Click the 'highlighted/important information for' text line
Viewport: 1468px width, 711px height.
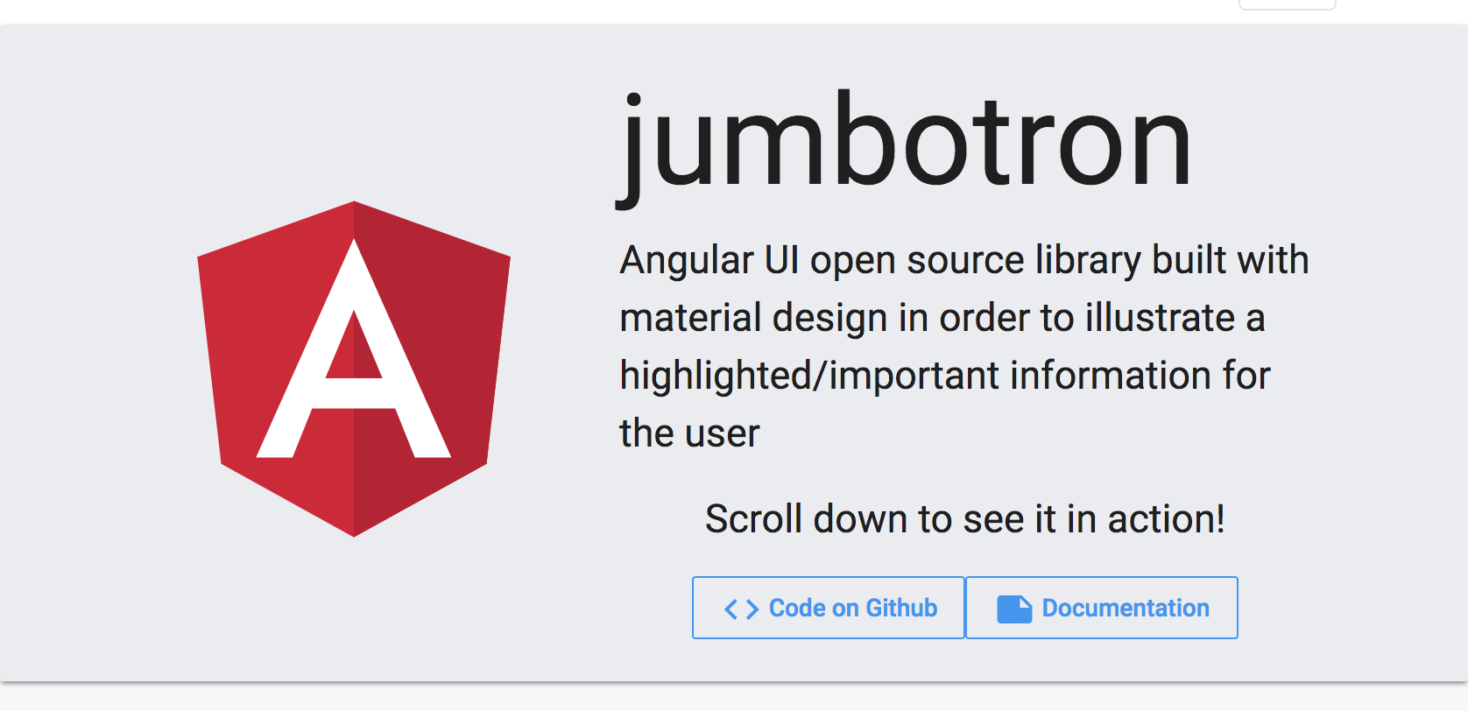pyautogui.click(x=944, y=376)
